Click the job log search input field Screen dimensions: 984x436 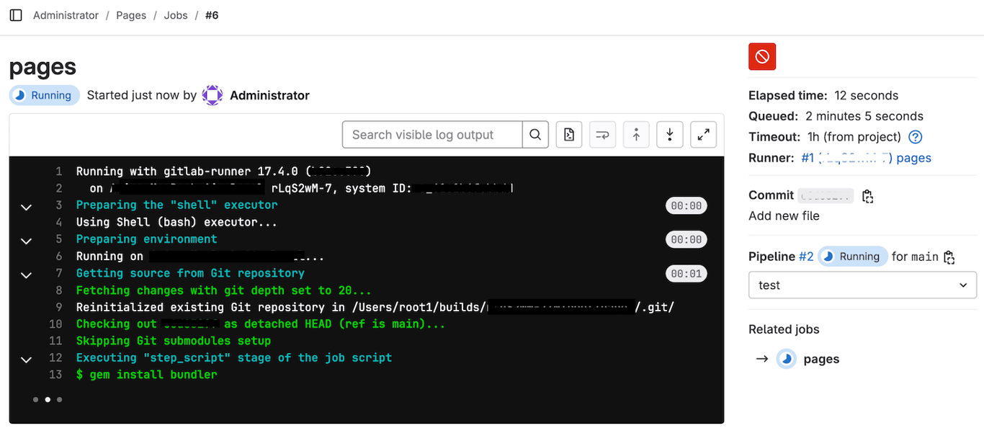click(432, 134)
